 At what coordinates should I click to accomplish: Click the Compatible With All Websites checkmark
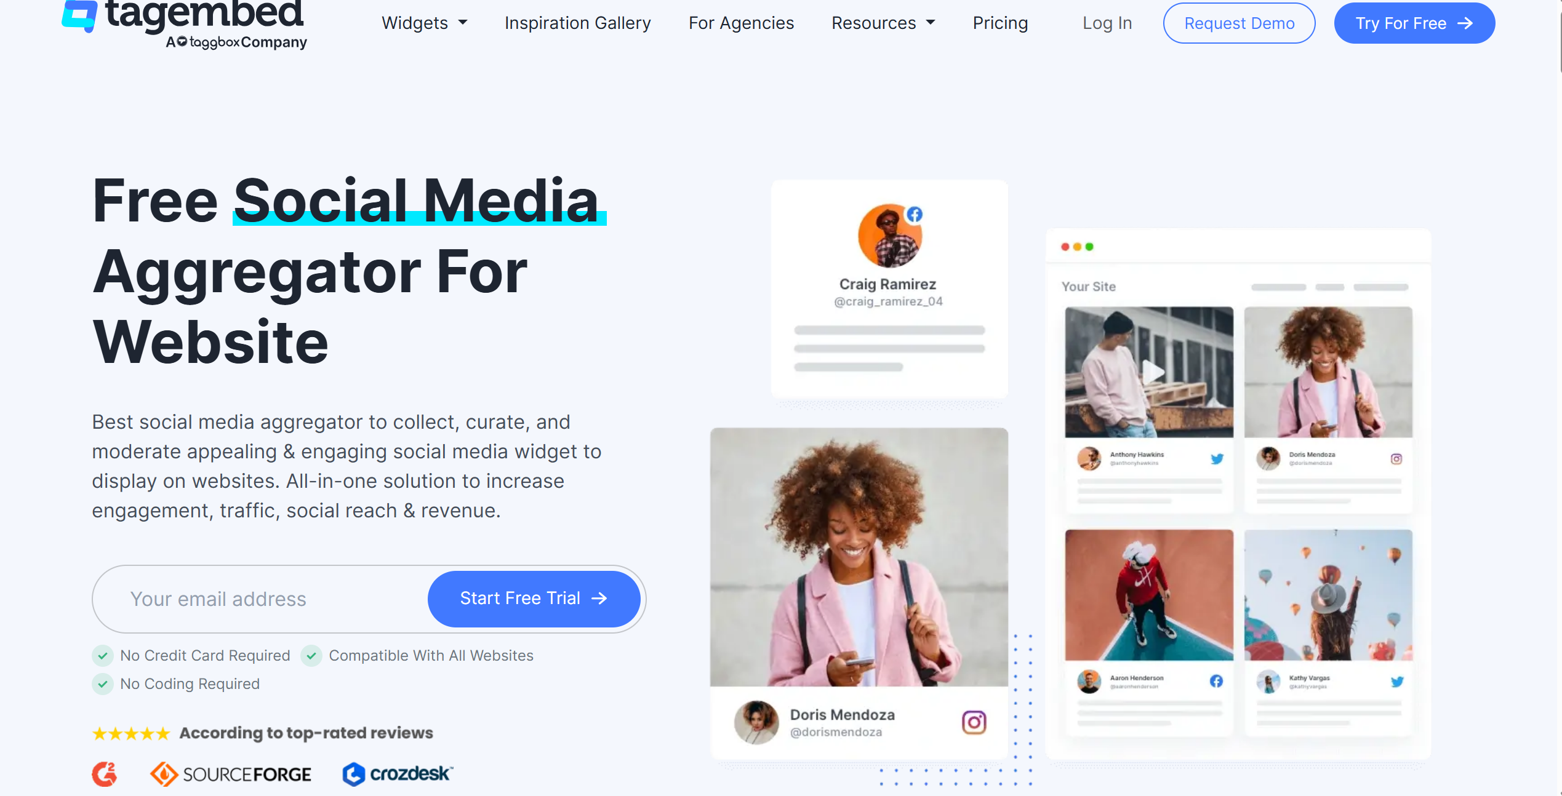pyautogui.click(x=311, y=656)
